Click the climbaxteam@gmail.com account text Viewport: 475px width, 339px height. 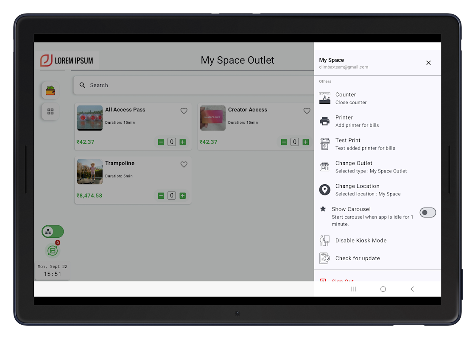pos(344,67)
